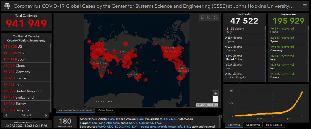
Task: Select the US row in country list
Action: tap(25, 47)
